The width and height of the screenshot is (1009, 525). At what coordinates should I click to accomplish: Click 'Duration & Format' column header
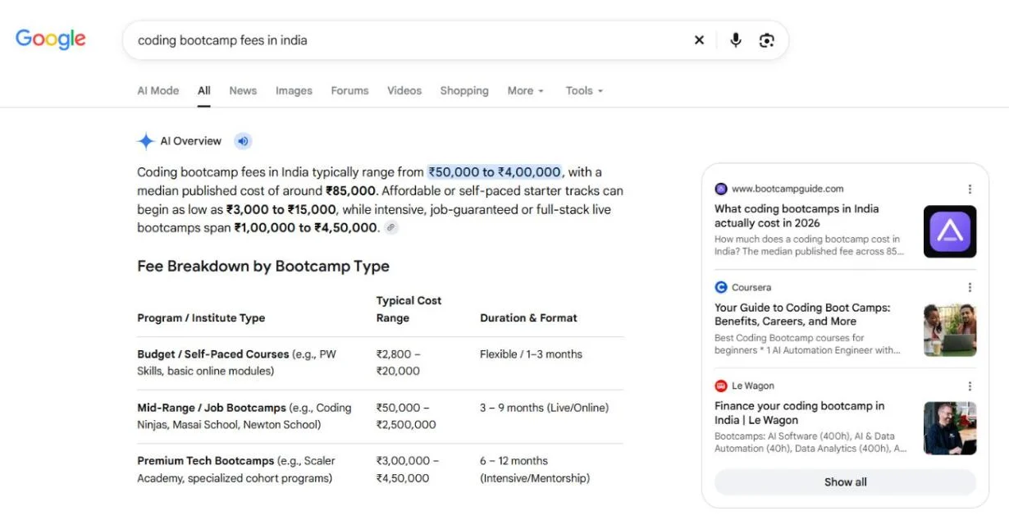[x=528, y=317]
